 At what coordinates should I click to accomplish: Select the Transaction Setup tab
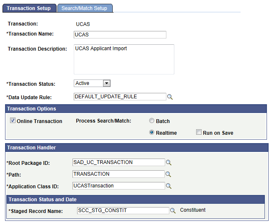(x=29, y=8)
